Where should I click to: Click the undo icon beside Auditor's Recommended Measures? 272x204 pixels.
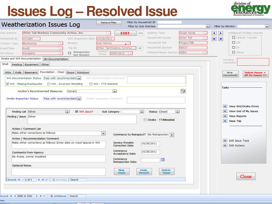(x=183, y=91)
